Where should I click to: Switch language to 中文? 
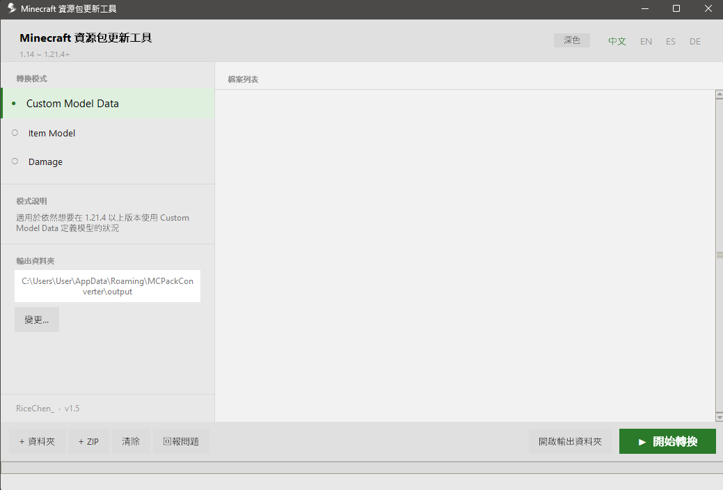pyautogui.click(x=617, y=41)
